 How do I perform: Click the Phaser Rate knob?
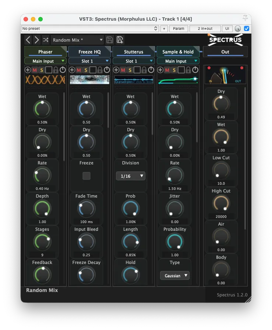42,176
